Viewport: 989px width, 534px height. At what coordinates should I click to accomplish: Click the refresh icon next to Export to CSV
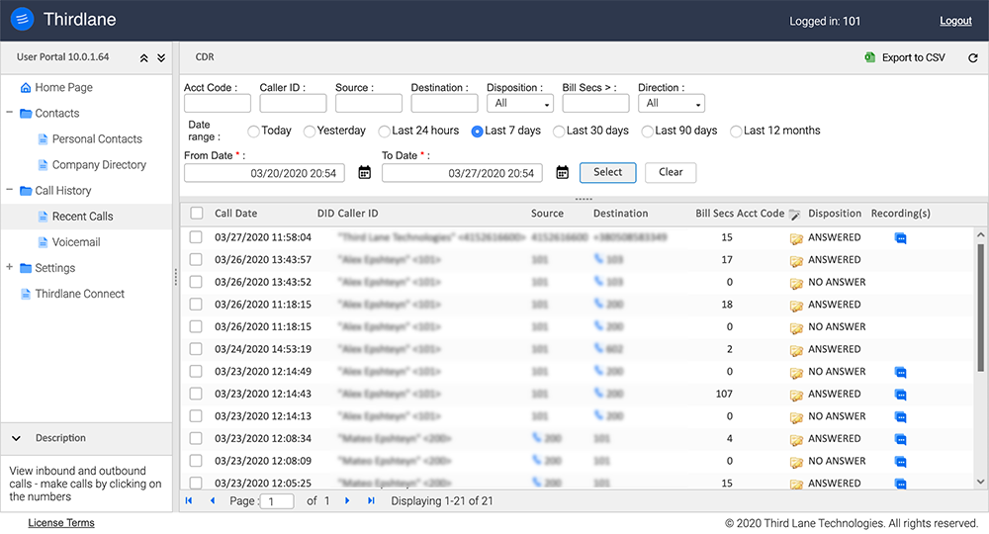(972, 58)
